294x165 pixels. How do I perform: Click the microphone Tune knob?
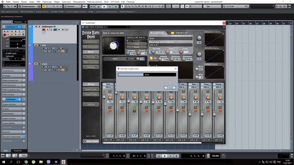[x=181, y=52]
